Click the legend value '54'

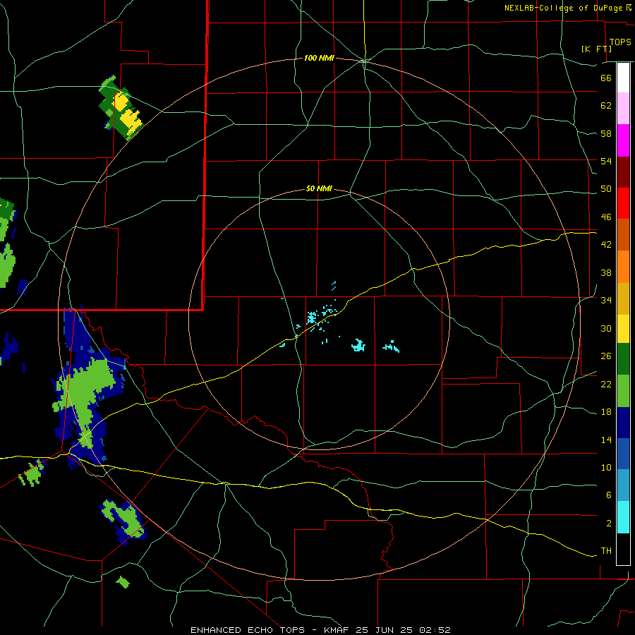[x=606, y=161]
